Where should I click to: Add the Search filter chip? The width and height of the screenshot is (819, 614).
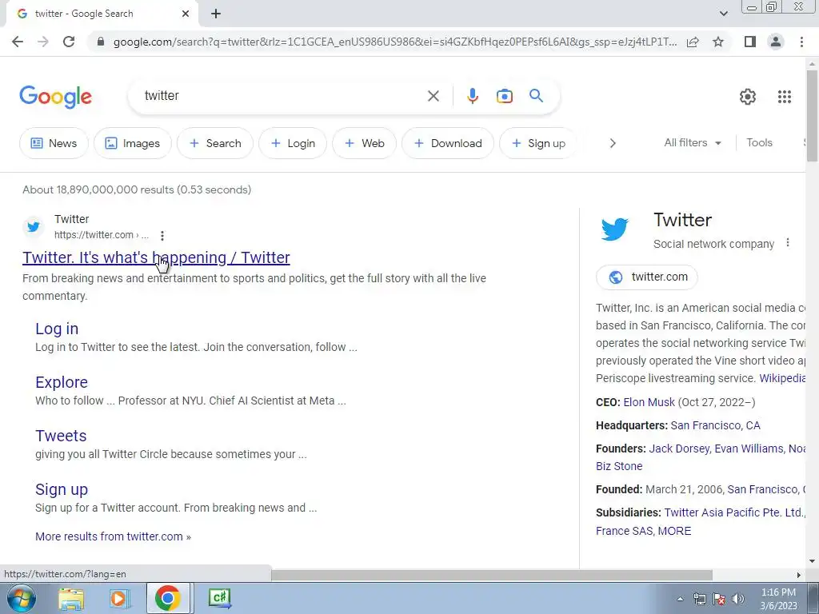(214, 143)
